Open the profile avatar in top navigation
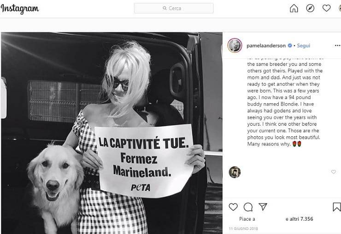This screenshot has height=234, width=341. [x=340, y=8]
